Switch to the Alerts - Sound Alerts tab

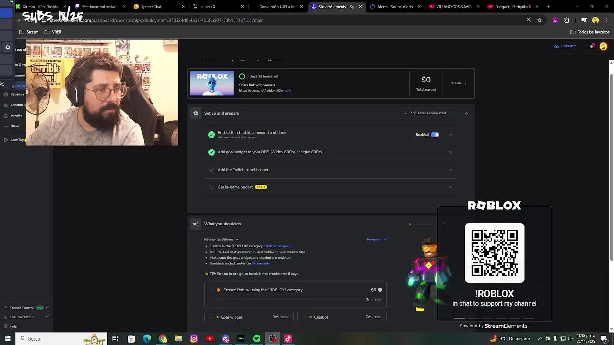[395, 7]
